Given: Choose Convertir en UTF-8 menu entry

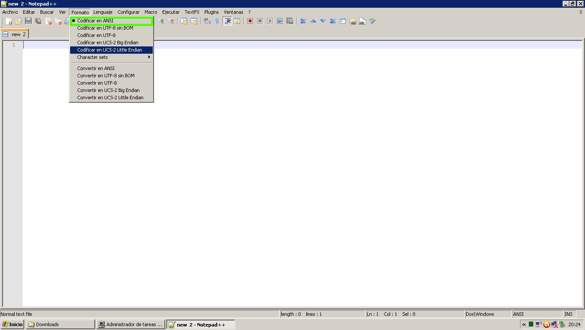Looking at the screenshot, I should (x=111, y=83).
